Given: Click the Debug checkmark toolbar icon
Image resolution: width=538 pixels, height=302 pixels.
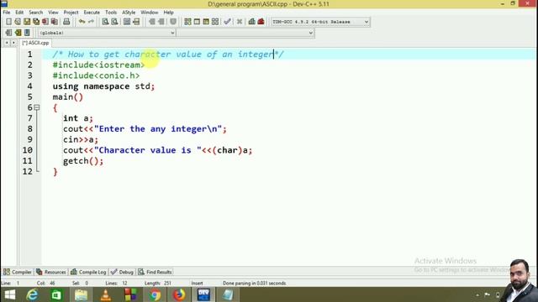Looking at the screenshot, I should (227, 22).
